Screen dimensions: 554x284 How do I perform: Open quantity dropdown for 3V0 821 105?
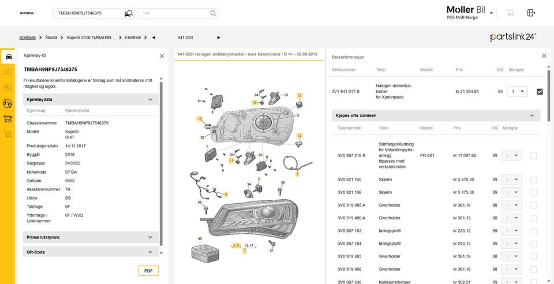point(511,180)
